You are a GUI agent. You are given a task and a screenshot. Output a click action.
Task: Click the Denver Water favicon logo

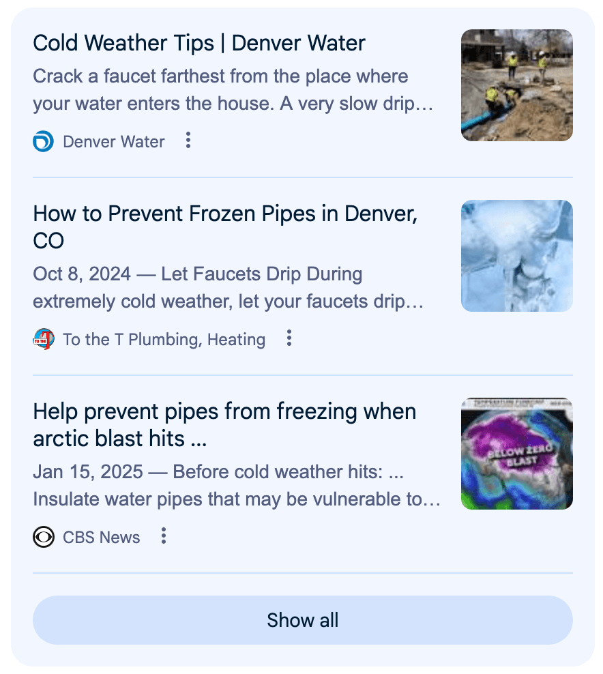tap(44, 141)
